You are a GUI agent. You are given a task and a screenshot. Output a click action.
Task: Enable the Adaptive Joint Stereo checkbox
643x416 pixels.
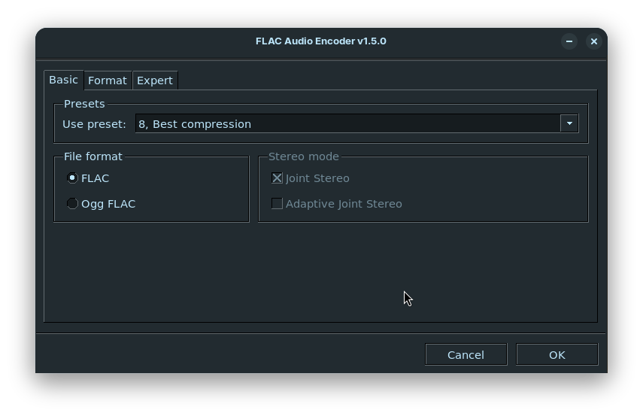277,204
